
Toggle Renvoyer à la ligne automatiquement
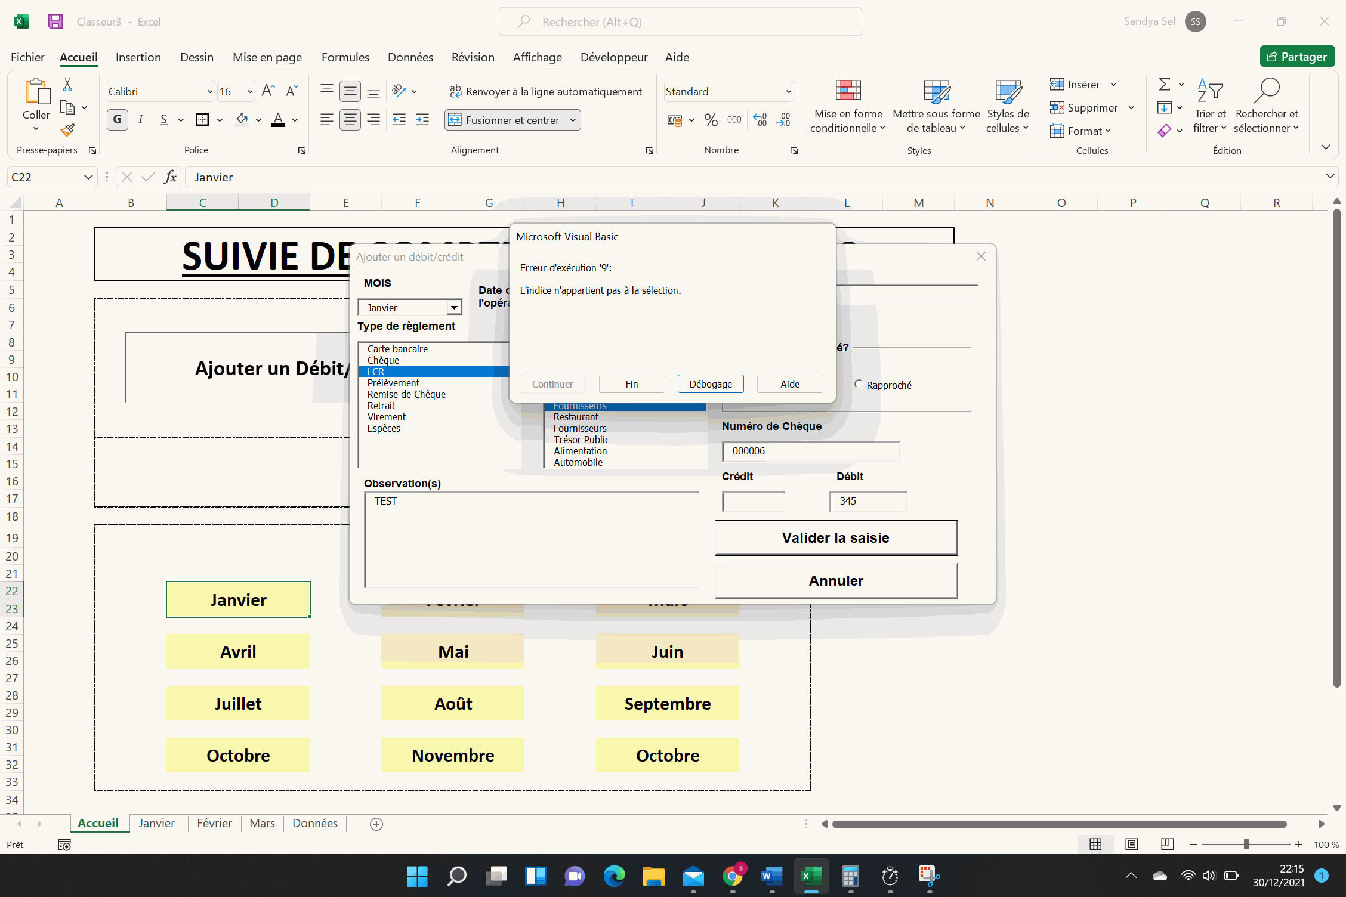[545, 91]
